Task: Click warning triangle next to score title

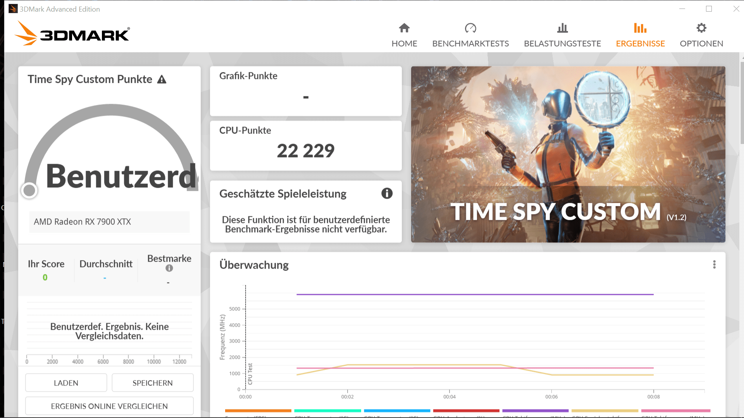Action: [162, 80]
